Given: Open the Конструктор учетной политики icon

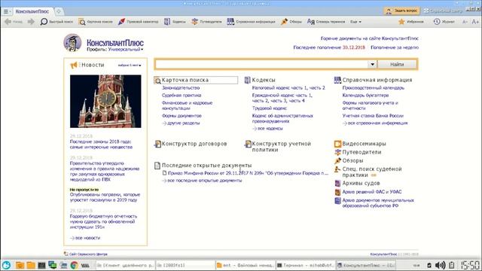Looking at the screenshot, I should pos(248,144).
